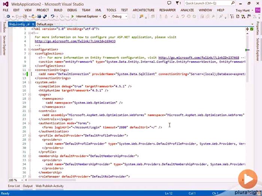Open the feedback speech bubble icon
The width and height of the screenshot is (262, 196).
[x=169, y=3]
